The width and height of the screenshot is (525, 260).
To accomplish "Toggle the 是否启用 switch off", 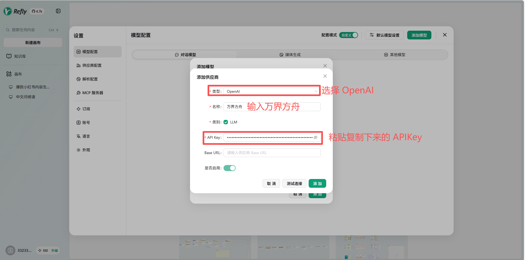I will tap(230, 168).
